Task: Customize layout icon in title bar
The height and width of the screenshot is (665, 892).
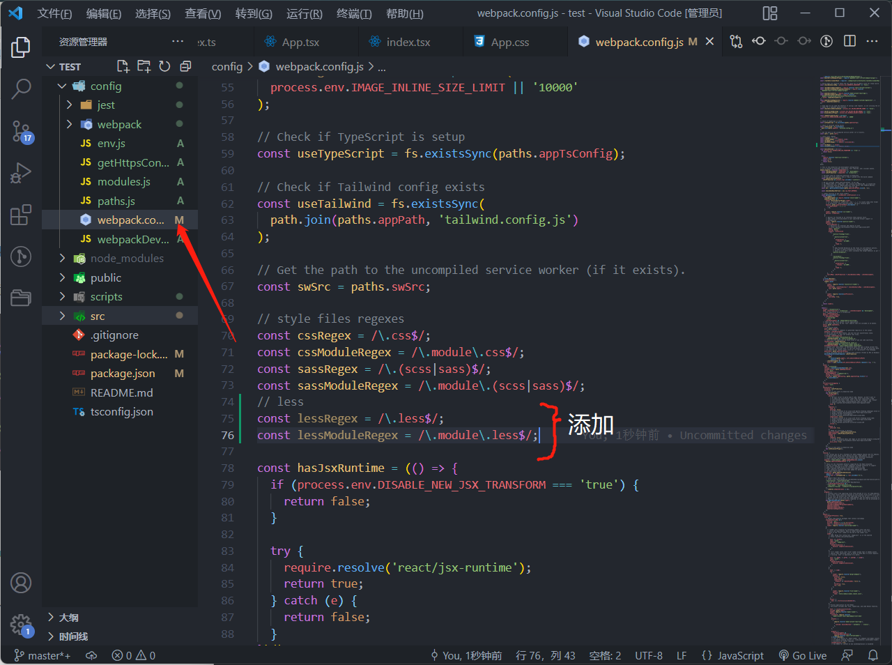Action: tap(770, 13)
